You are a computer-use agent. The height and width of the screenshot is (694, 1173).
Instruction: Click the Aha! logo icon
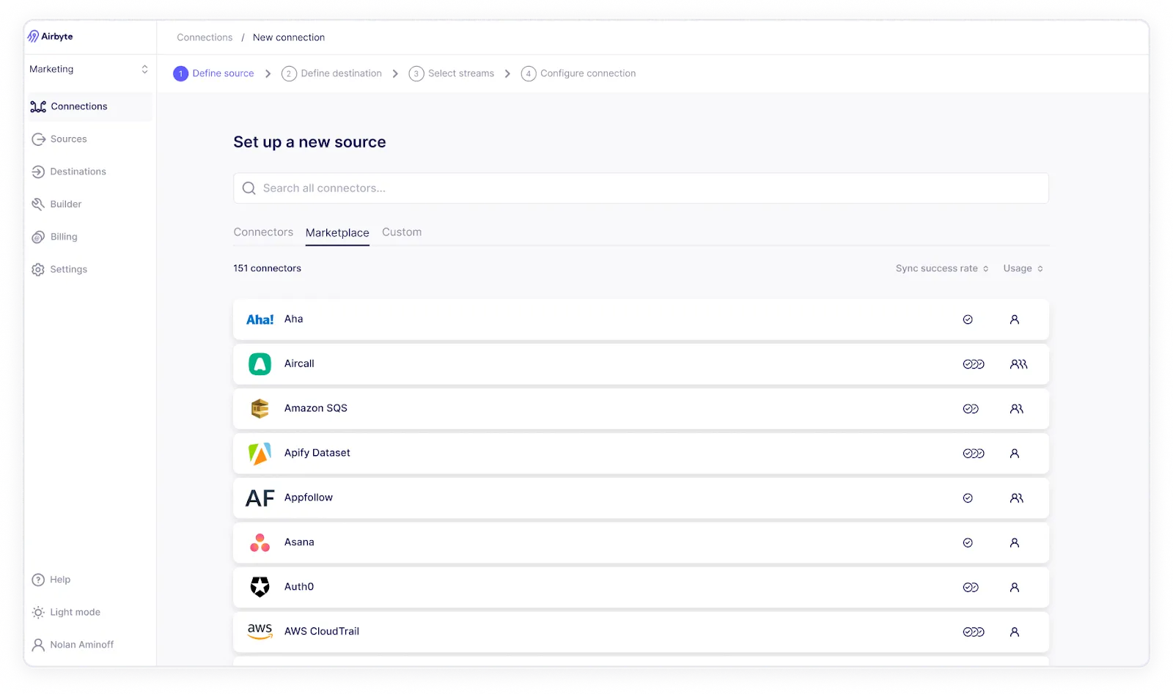[260, 320]
